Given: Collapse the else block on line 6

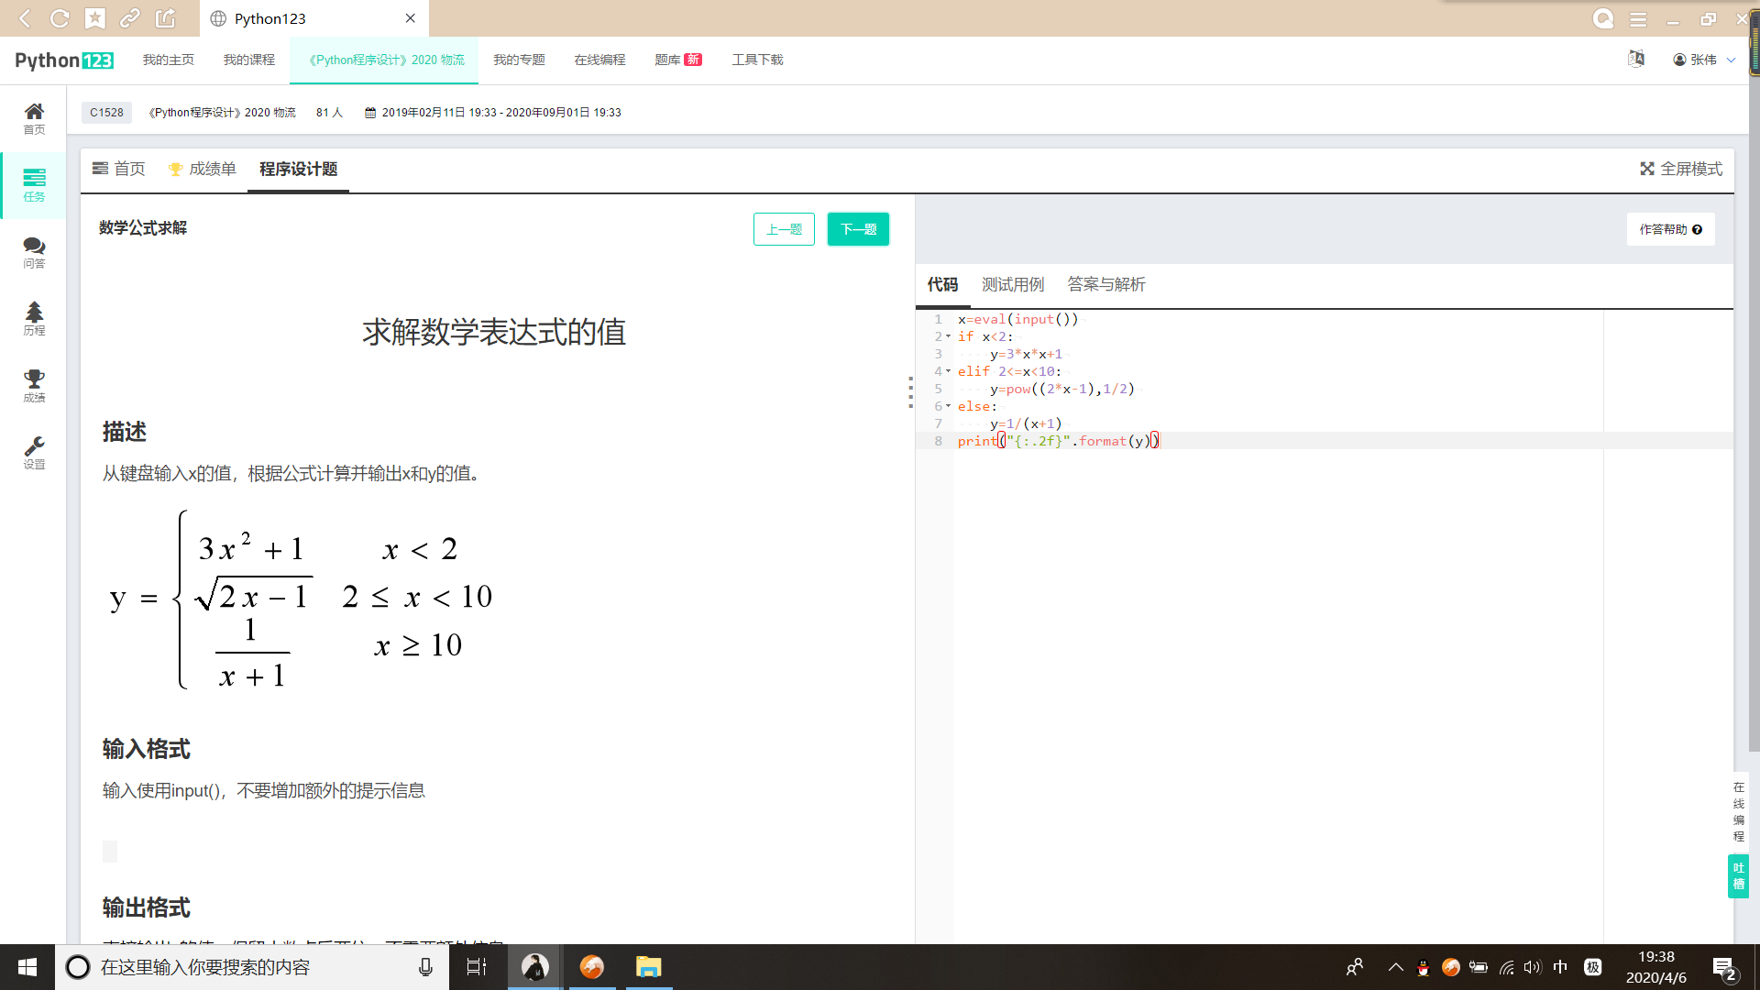Looking at the screenshot, I should click(x=948, y=406).
